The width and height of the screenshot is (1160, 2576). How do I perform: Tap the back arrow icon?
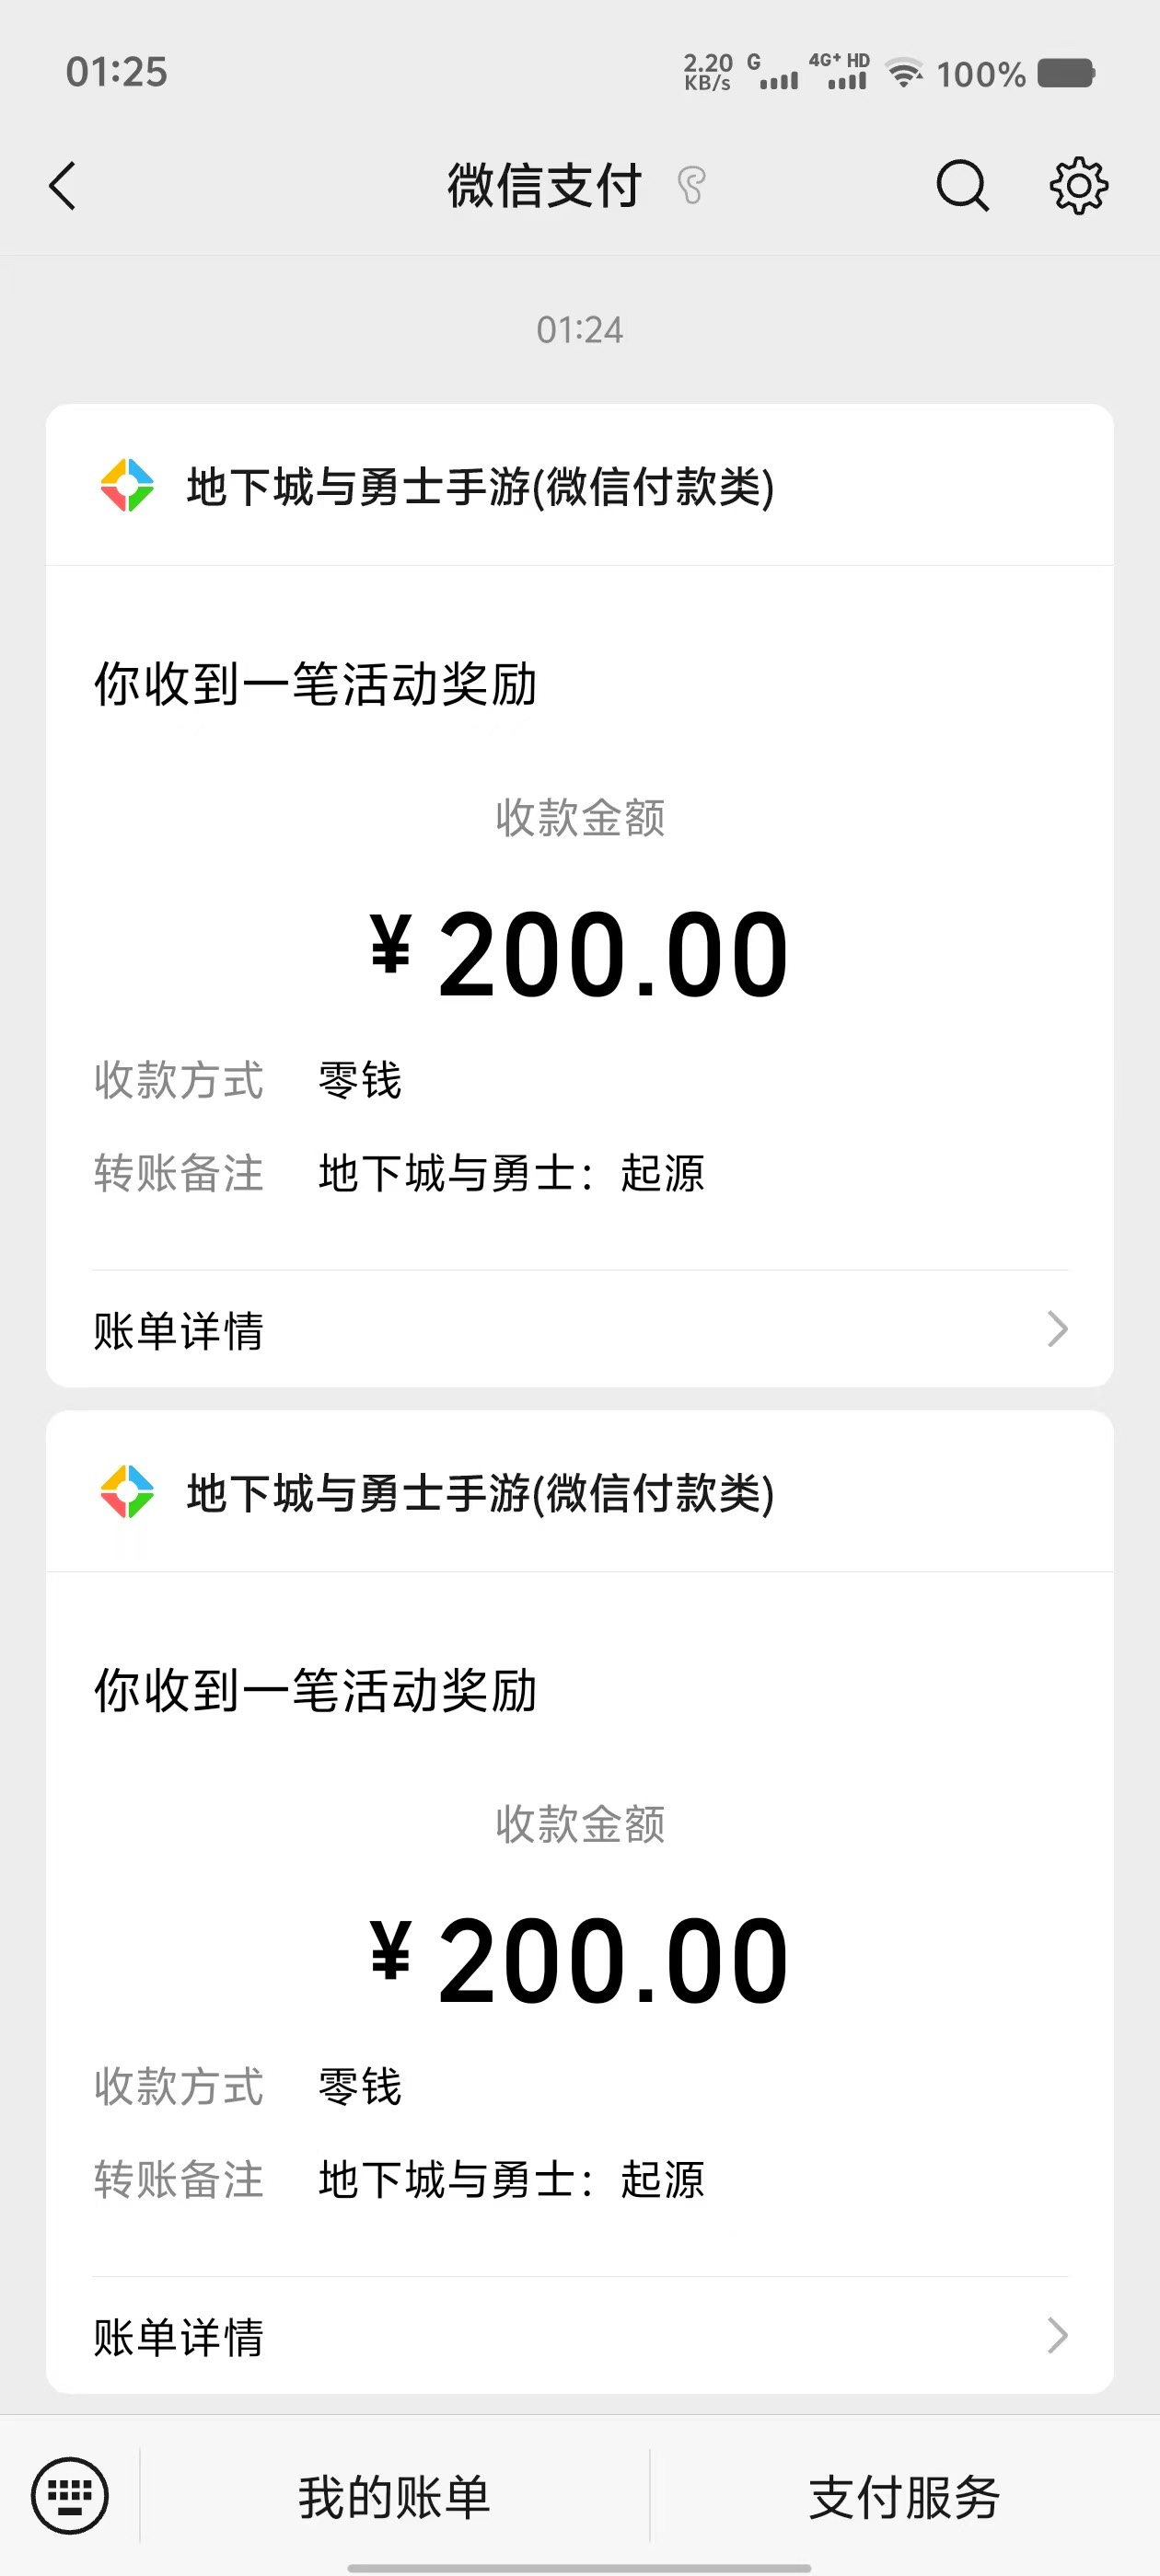coord(62,186)
